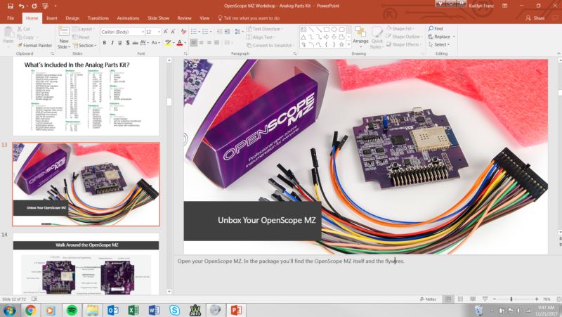Toggle Underline formatting

119,43
